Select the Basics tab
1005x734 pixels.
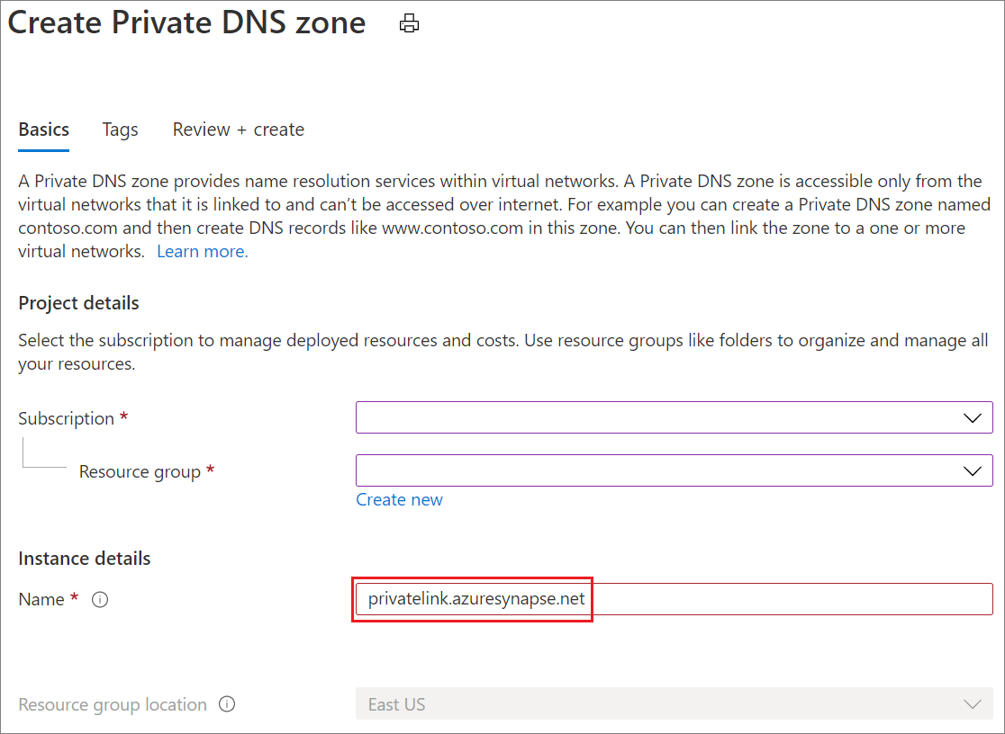(43, 130)
